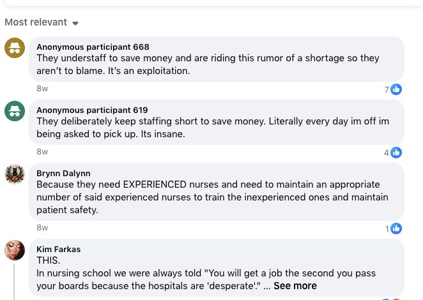Open Kim Farkas's profile name link
Viewport: 423px width, 300px height.
[59, 249]
